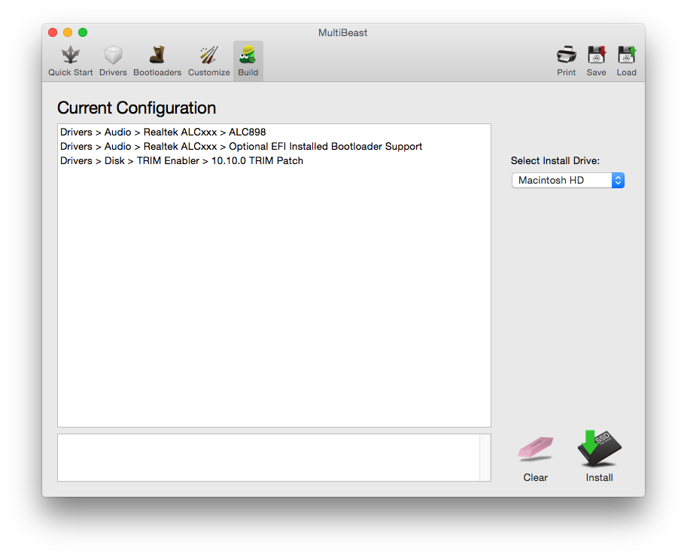Zoom the window with the green button
This screenshot has width=687, height=557.
(x=83, y=32)
